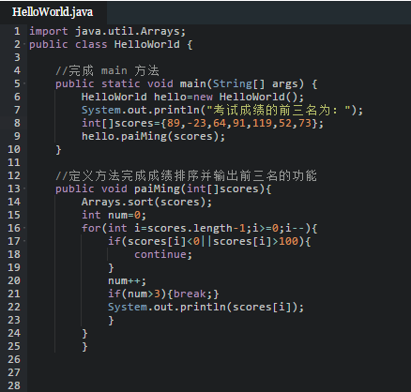Click the comment '//完成 main 方法'

click(107, 70)
